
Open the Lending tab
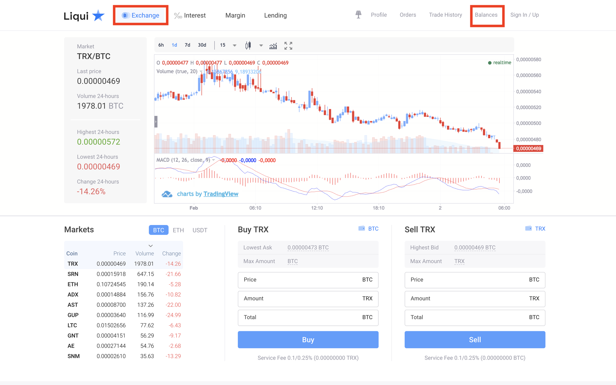[275, 15]
